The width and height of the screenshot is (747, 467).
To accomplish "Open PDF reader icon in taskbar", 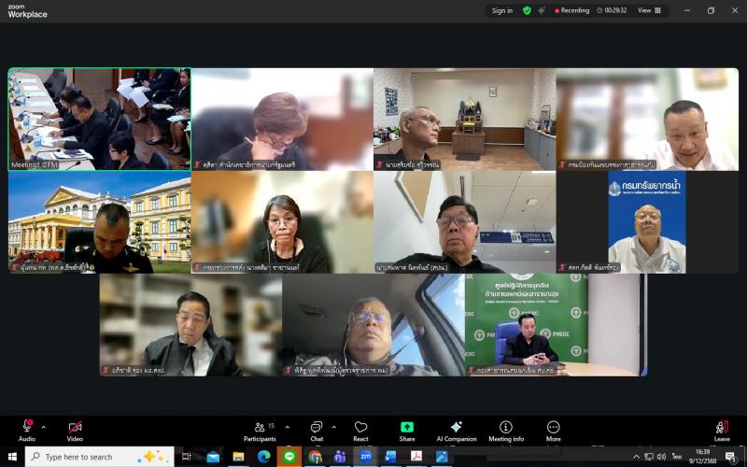I will (416, 457).
